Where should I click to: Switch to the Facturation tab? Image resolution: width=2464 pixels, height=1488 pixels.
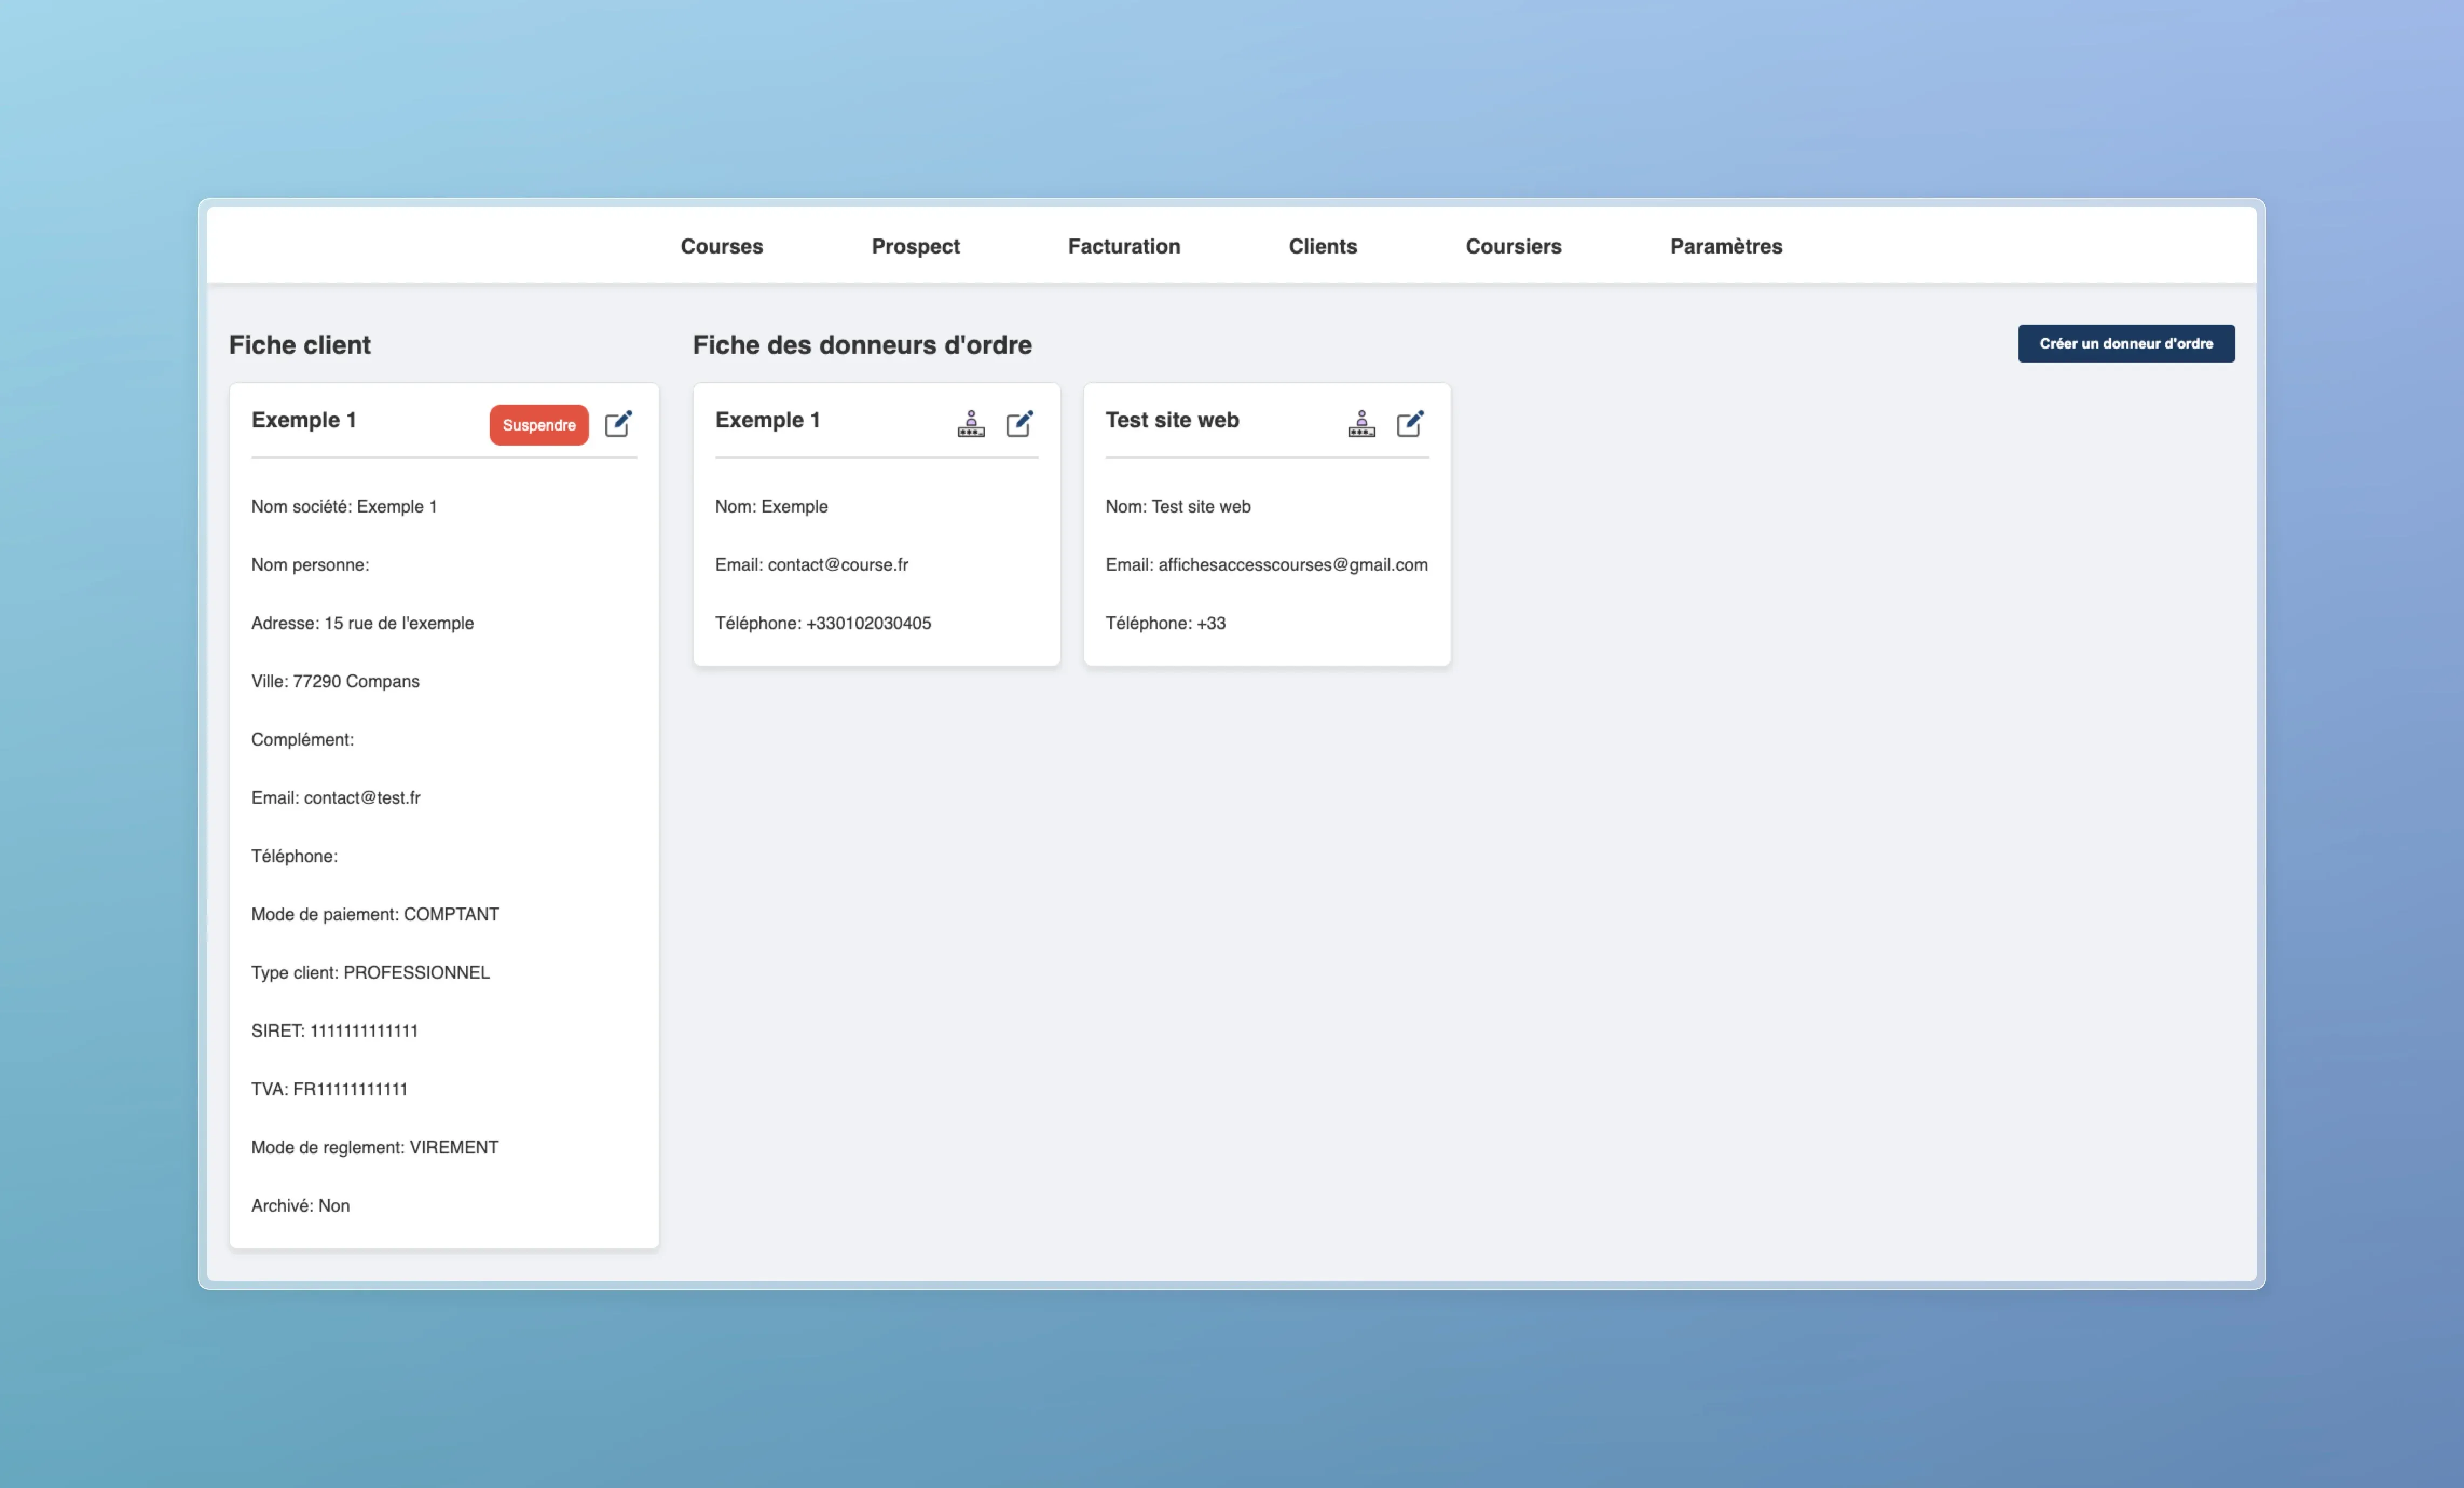point(1123,246)
